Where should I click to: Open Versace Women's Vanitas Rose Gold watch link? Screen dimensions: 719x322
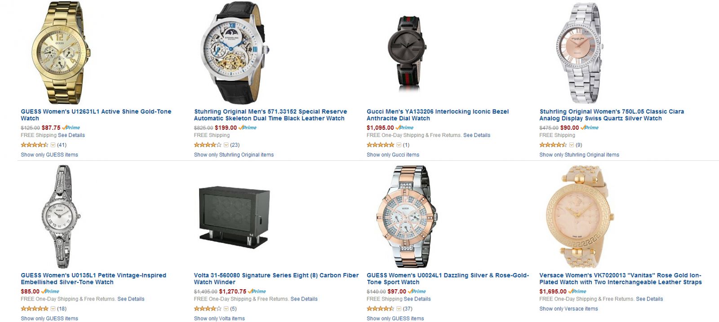point(621,279)
